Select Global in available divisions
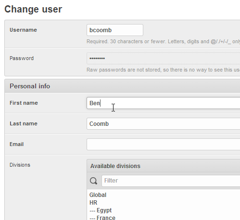The width and height of the screenshot is (240, 220). (x=98, y=195)
